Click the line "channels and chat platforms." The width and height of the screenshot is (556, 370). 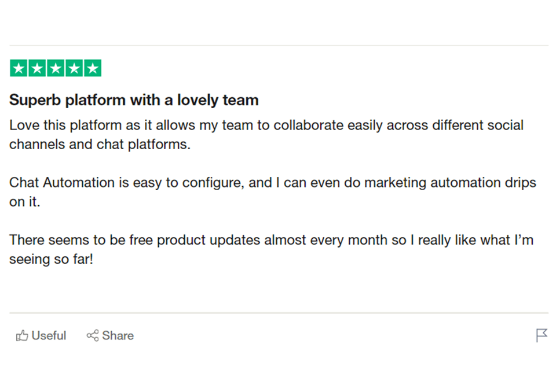pyautogui.click(x=100, y=145)
